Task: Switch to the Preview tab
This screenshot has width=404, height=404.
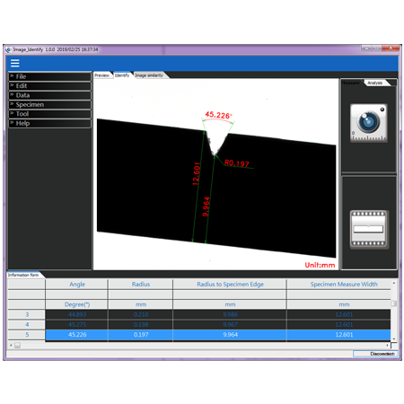Action: coord(102,75)
